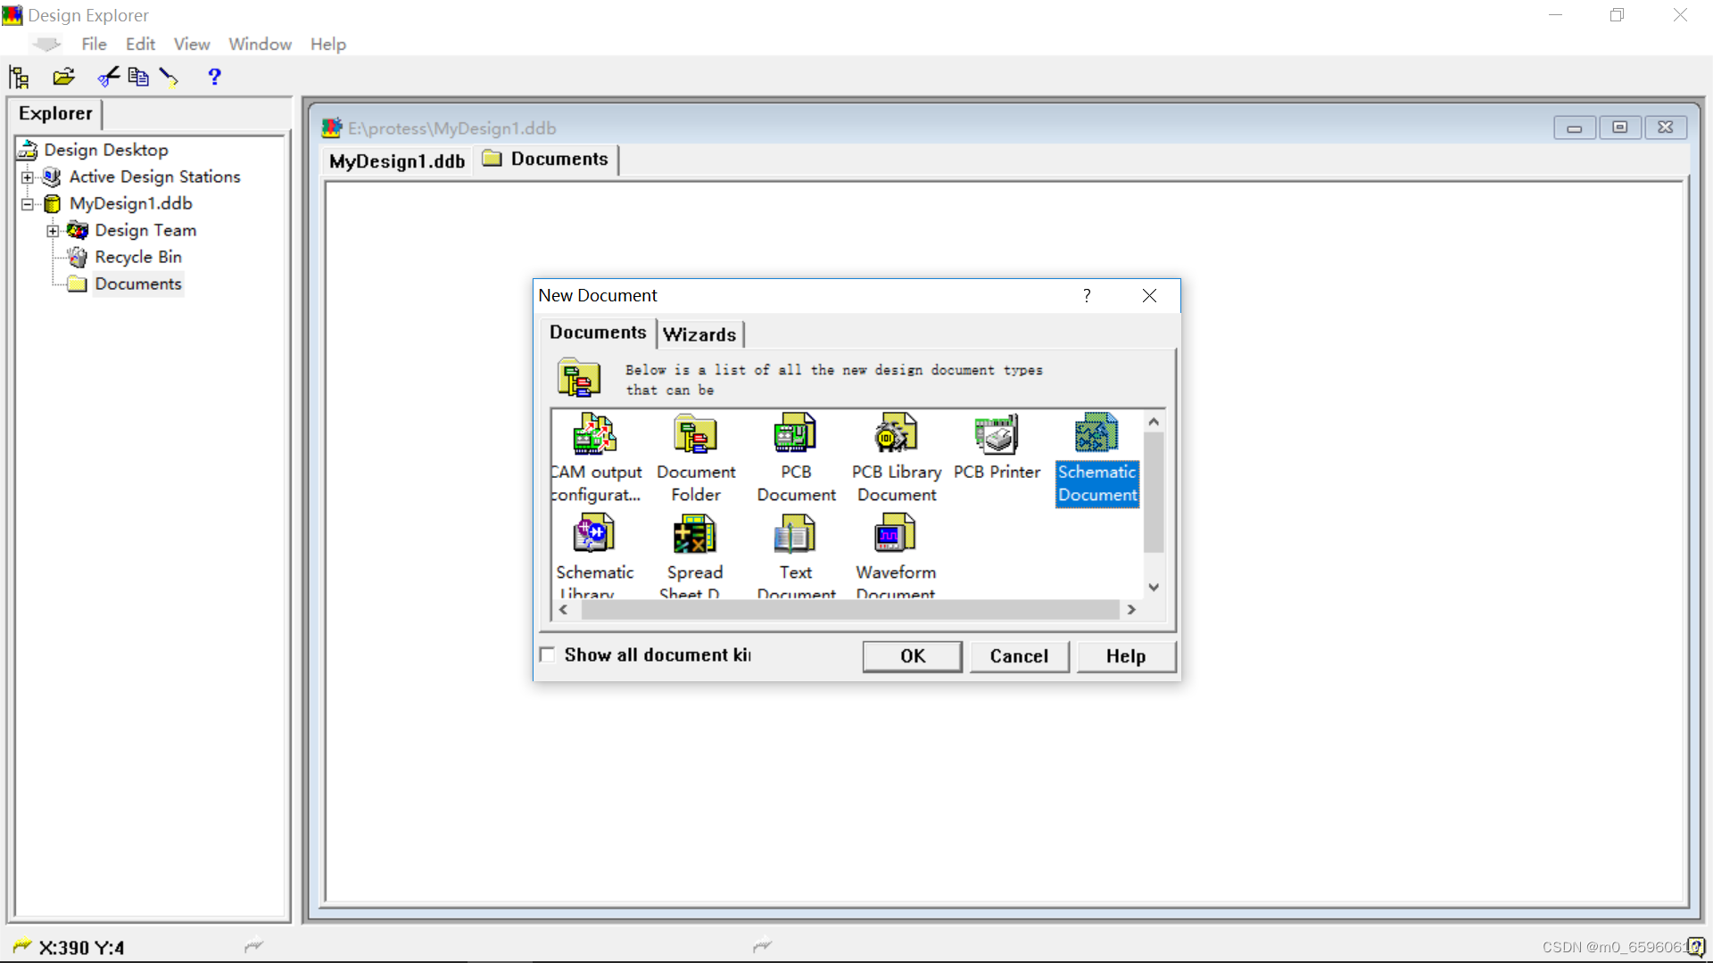Screen dimensions: 1713x963
Task: Select the Spread Sheet Document icon
Action: point(694,535)
